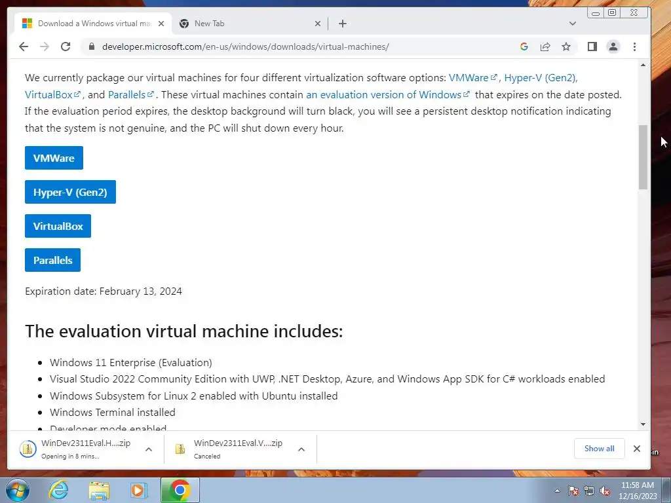Open the Chrome profile menu
671x503 pixels.
coord(613,47)
